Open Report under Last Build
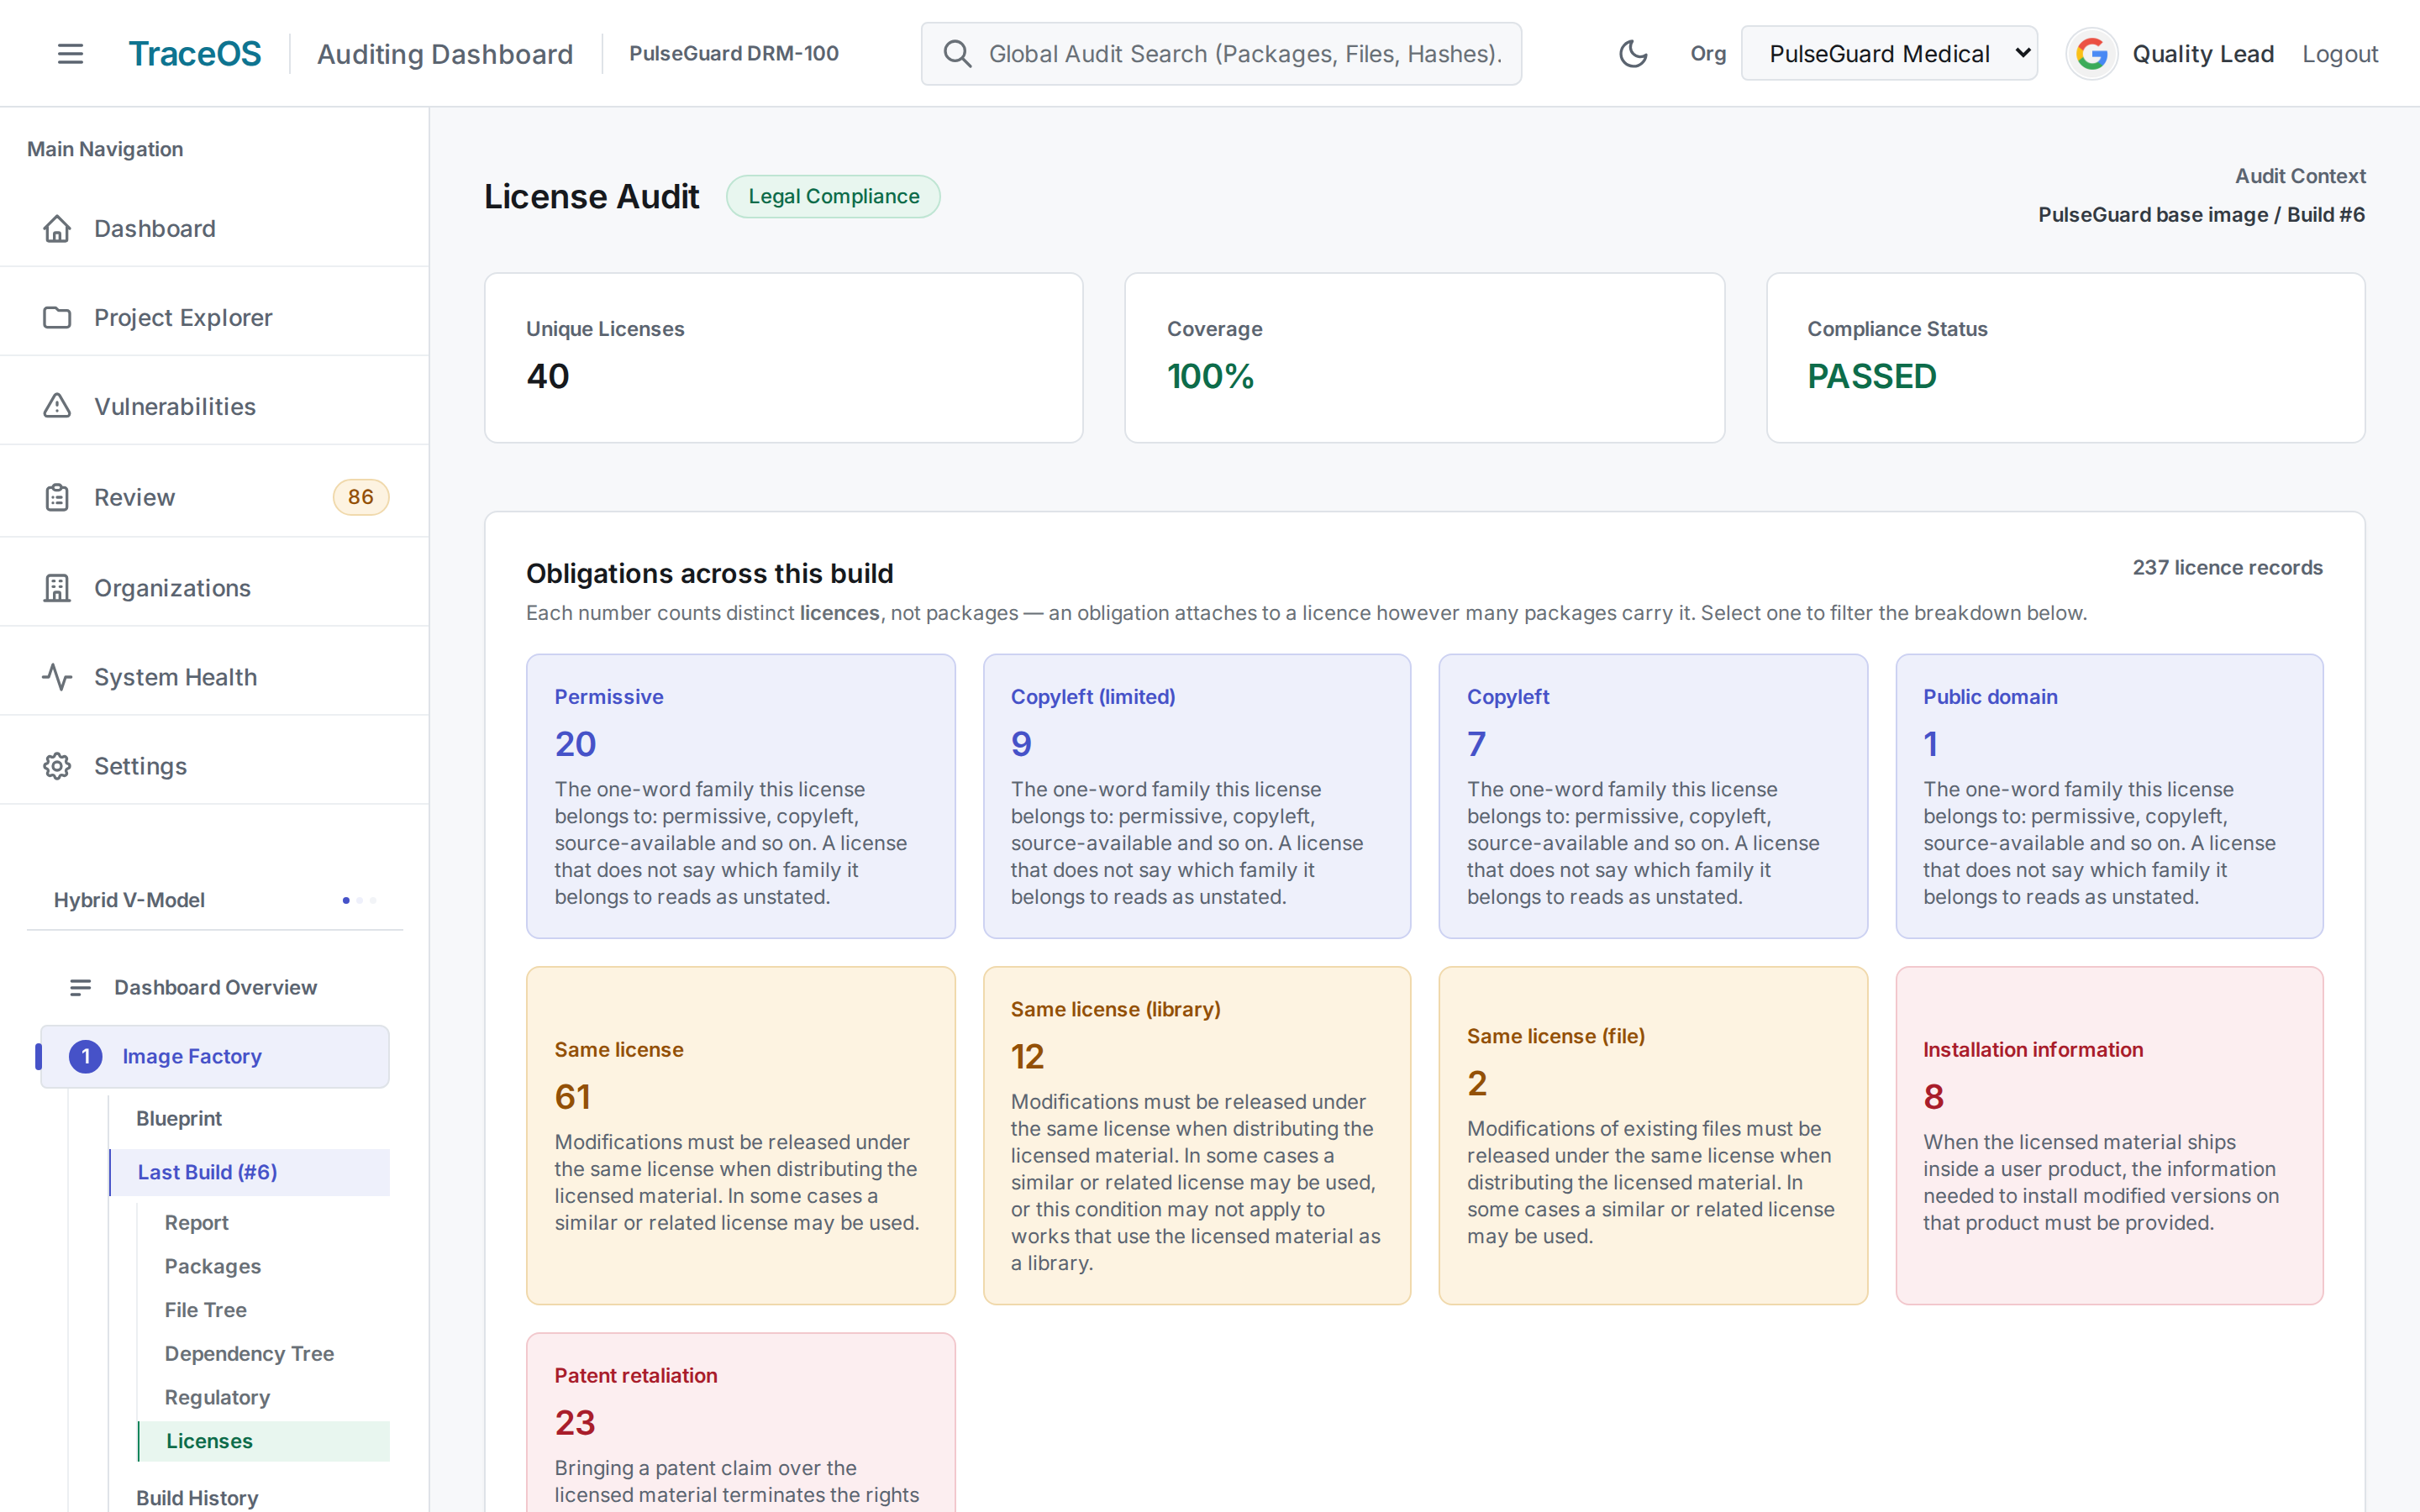This screenshot has height=1512, width=2420. coord(197,1223)
